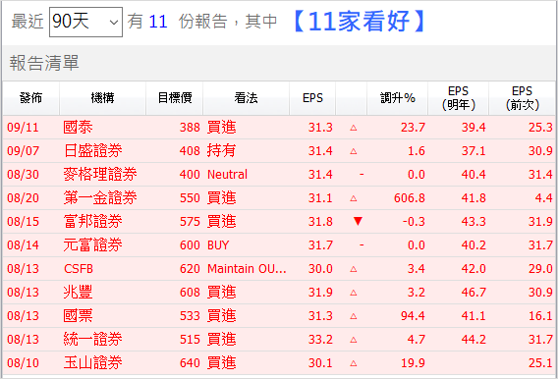Image resolution: width=558 pixels, height=379 pixels.
Task: Click the up-triangle icon in 玉山證券 row
Action: tap(354, 363)
